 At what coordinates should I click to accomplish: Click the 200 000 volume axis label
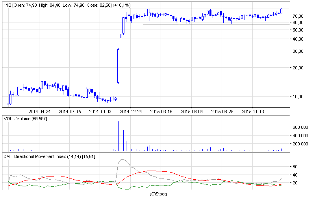tap(300, 144)
